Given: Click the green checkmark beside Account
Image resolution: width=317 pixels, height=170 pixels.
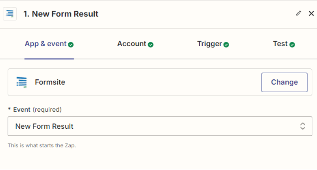Looking at the screenshot, I should pos(151,45).
